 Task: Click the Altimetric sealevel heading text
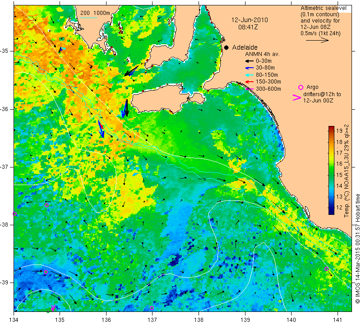(323, 8)
